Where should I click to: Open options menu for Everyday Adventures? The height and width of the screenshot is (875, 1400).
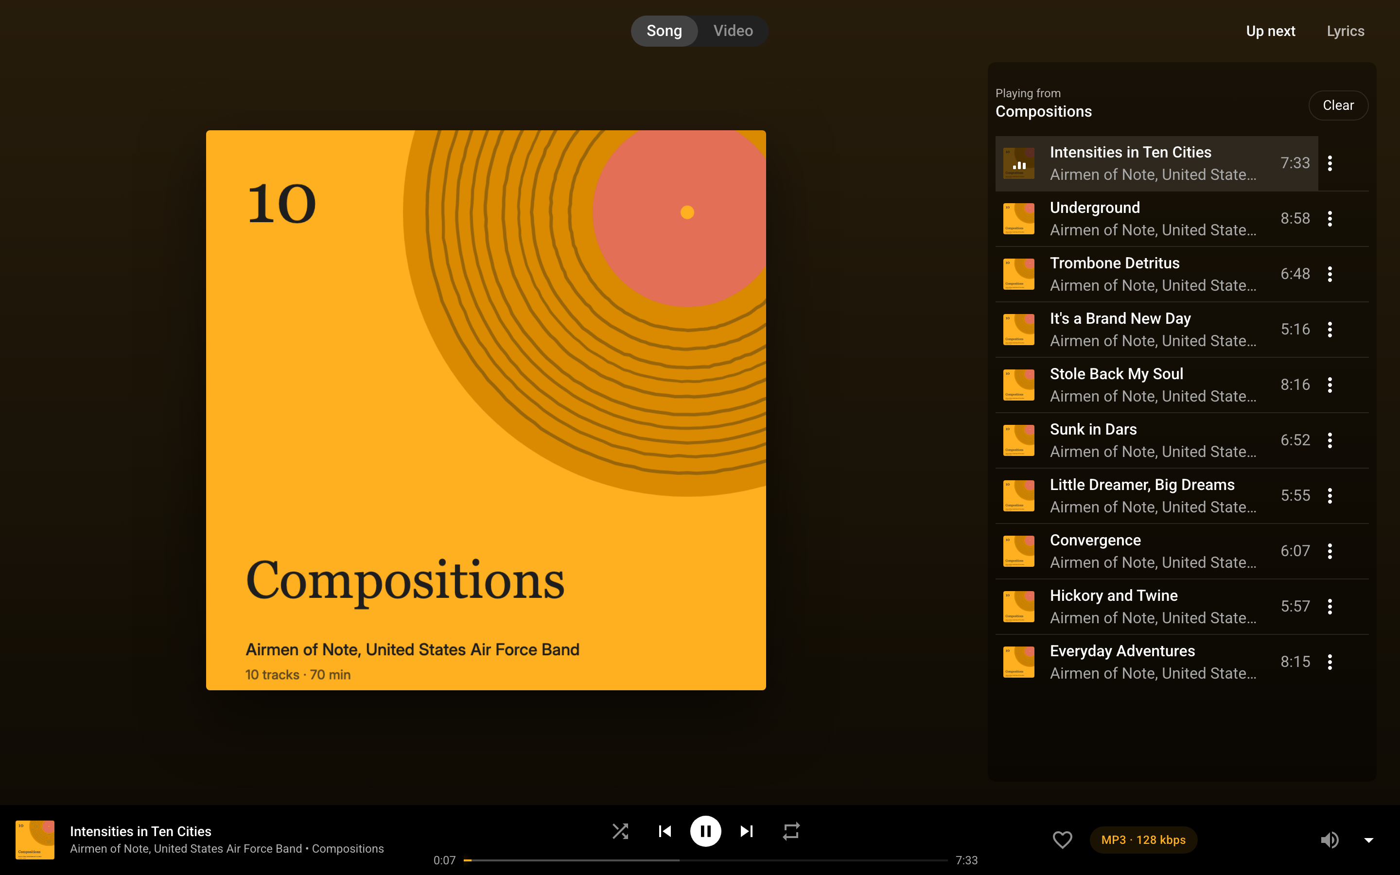coord(1330,662)
